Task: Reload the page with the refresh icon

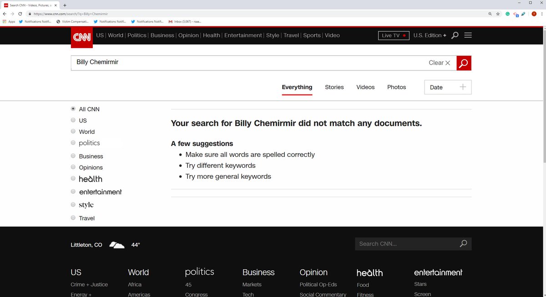Action: [x=20, y=14]
